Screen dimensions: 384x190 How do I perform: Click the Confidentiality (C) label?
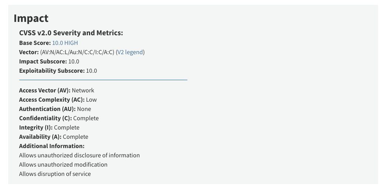pos(45,118)
